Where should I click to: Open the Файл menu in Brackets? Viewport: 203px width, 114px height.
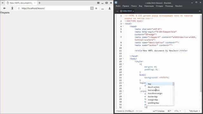tap(118, 6)
